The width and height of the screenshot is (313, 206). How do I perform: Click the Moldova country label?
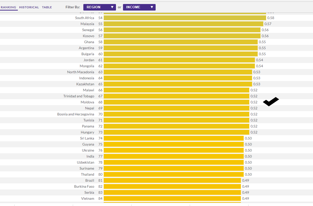[87, 102]
